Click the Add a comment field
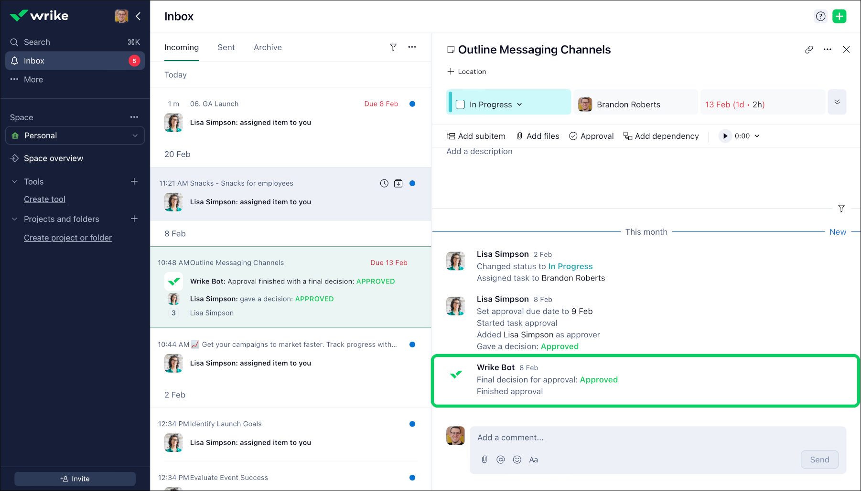The image size is (861, 491). (657, 438)
